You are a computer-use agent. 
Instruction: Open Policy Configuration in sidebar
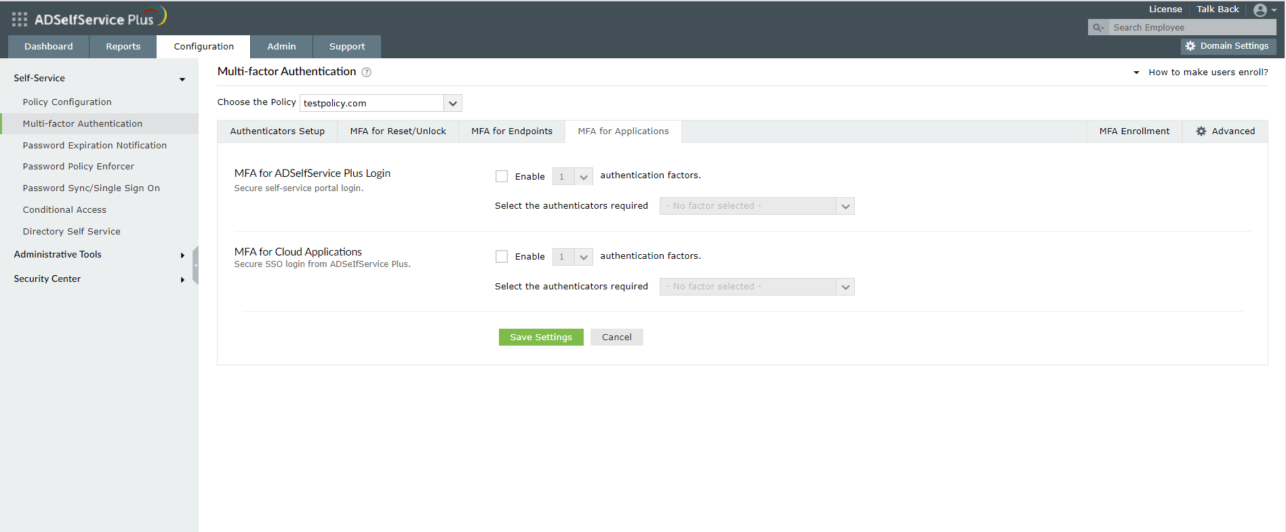[67, 102]
